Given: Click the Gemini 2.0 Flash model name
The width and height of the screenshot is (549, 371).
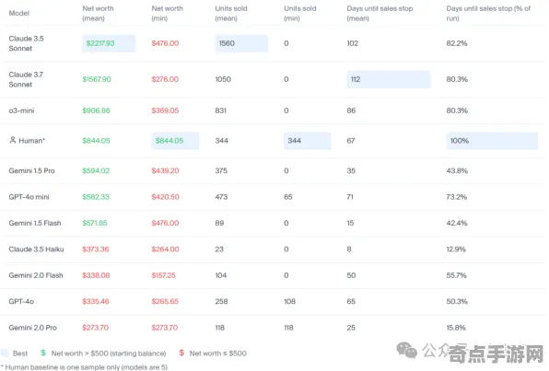Looking at the screenshot, I should (36, 276).
